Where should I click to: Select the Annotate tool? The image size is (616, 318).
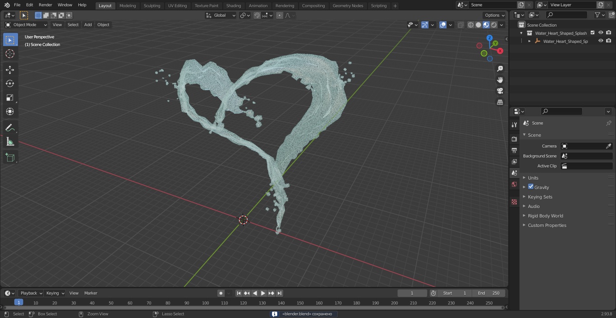point(10,128)
